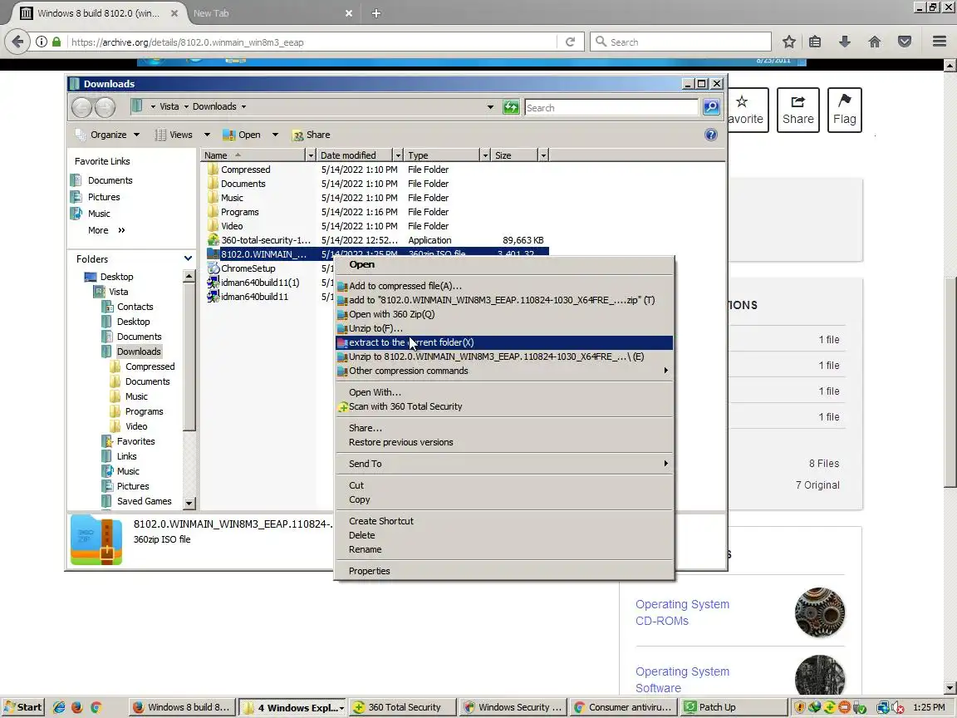Viewport: 957px width, 718px height.
Task: Click the Flag button on archive page
Action: 844,110
